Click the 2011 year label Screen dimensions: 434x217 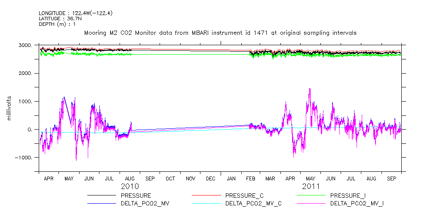(311, 186)
